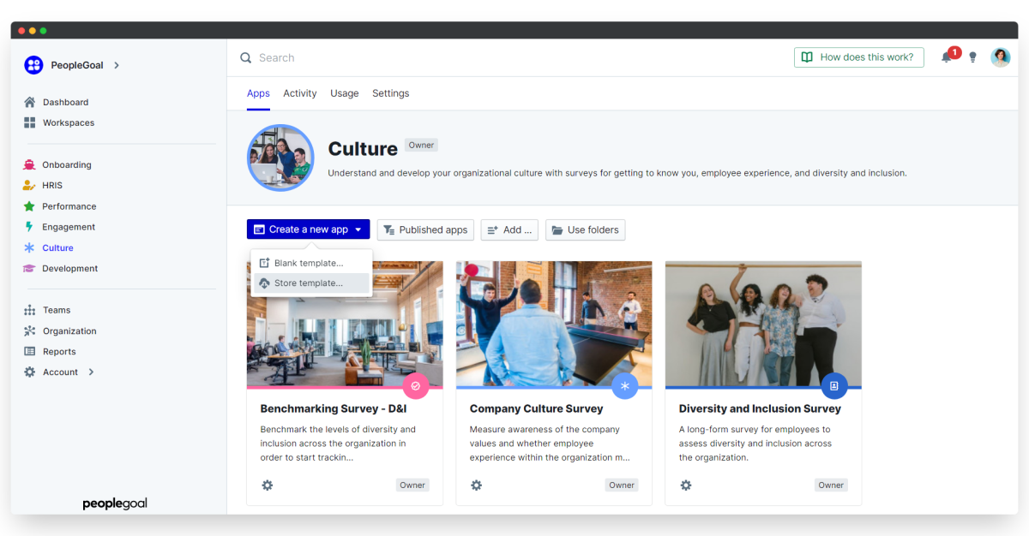Open Benchmarking Survey settings gear

(x=268, y=485)
